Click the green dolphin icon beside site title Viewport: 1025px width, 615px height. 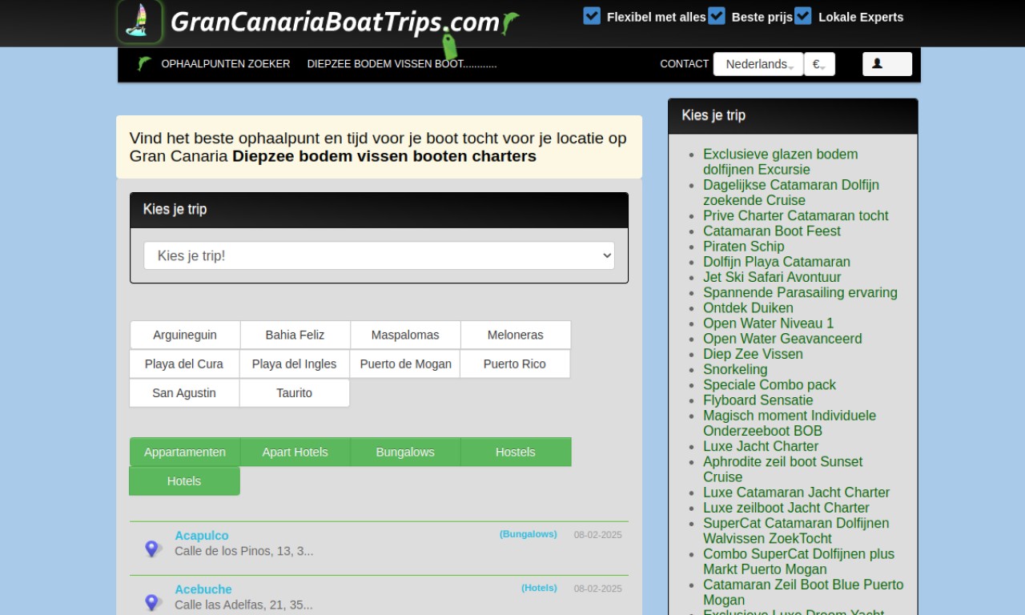pos(509,23)
